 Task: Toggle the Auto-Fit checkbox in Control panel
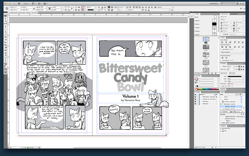tap(127, 10)
